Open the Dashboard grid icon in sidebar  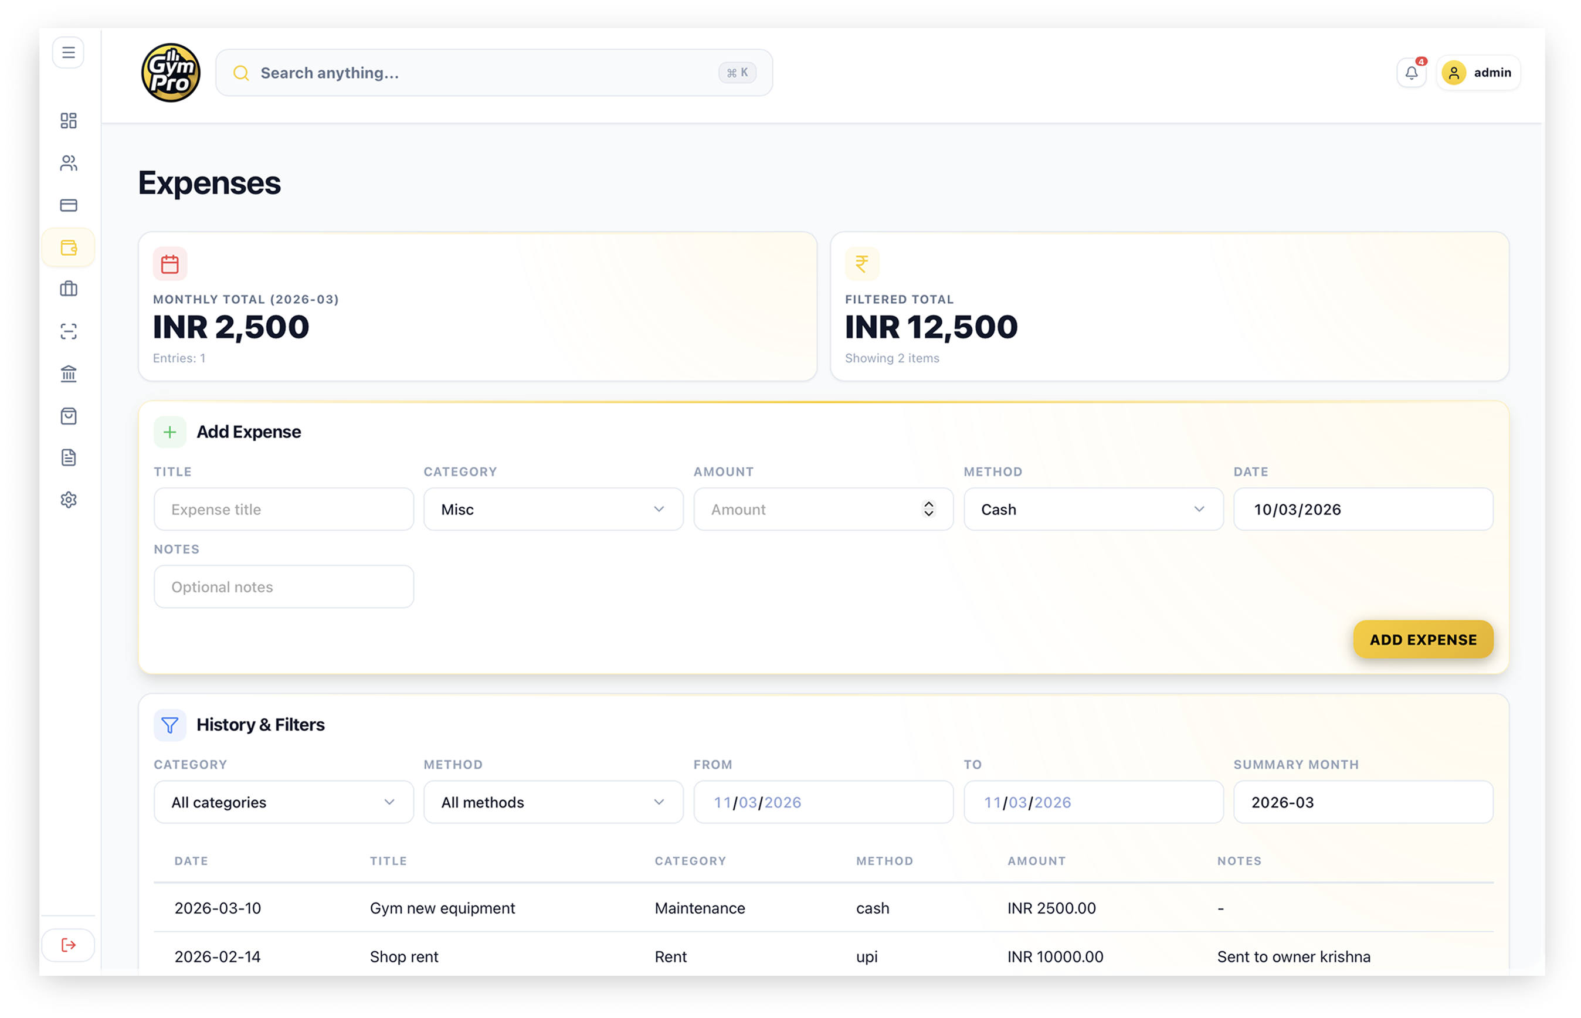click(68, 121)
